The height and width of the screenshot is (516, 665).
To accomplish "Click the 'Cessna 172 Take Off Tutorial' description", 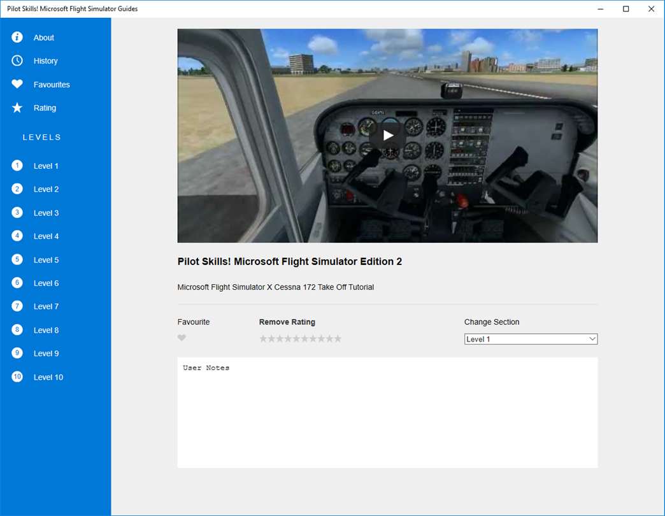I will 276,287.
